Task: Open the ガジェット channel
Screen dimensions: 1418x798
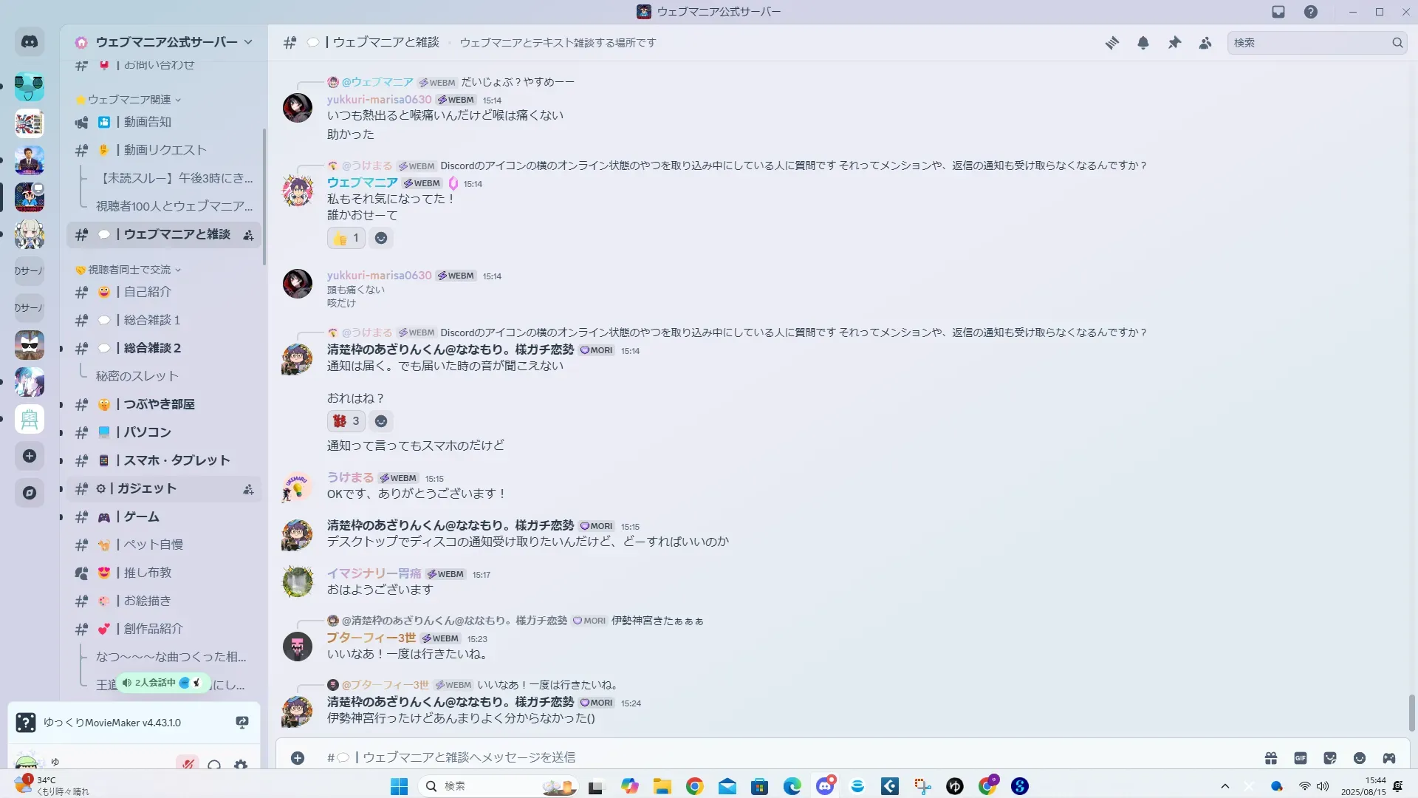Action: pos(146,488)
